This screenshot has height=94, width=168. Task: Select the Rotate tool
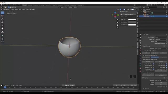coord(2,22)
